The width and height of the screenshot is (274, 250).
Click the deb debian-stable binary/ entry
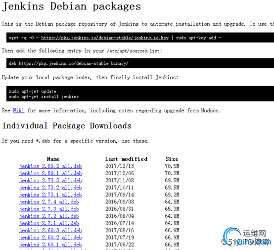pos(68,63)
